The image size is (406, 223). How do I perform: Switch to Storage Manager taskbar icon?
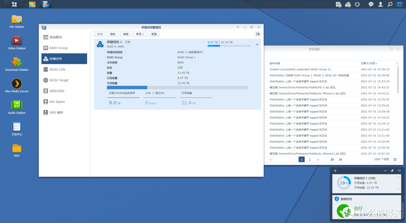click(x=45, y=4)
